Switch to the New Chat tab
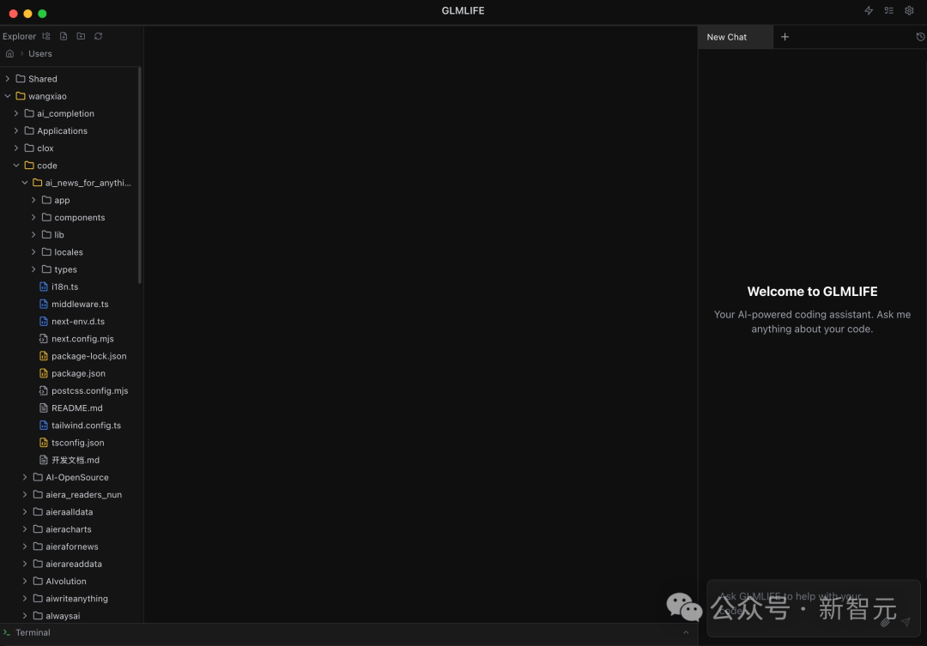Screen dimensions: 927x646 click(x=727, y=37)
